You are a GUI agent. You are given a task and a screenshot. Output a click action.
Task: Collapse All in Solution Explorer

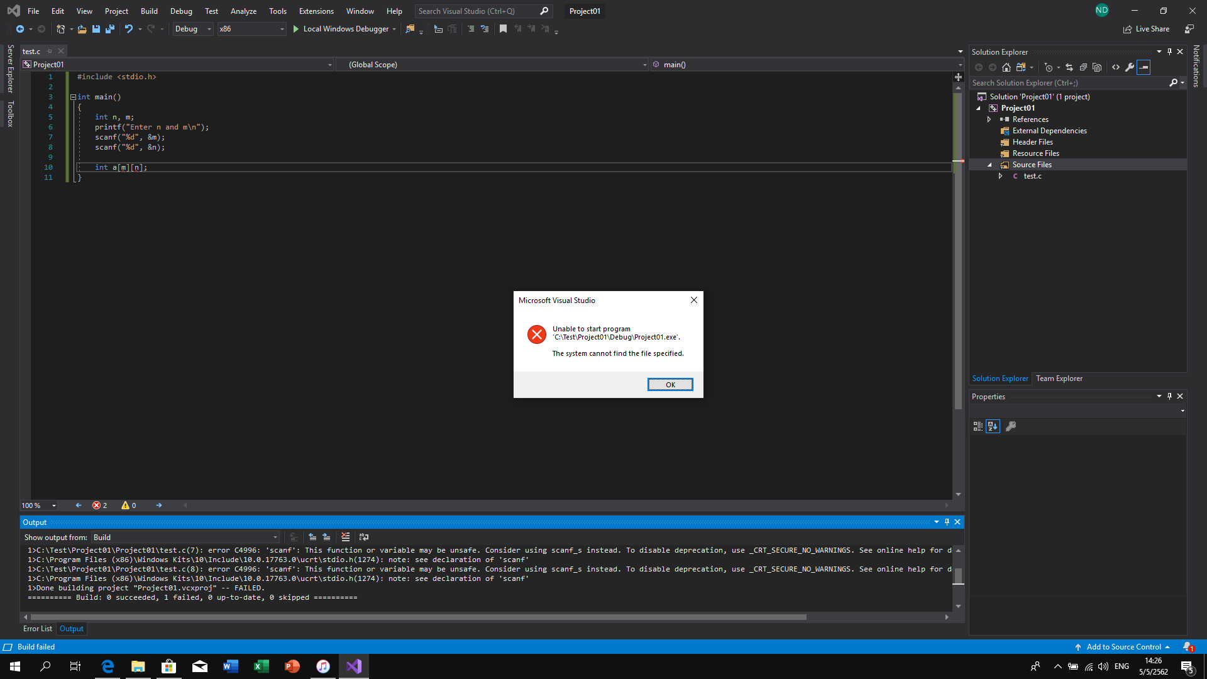pos(1083,67)
